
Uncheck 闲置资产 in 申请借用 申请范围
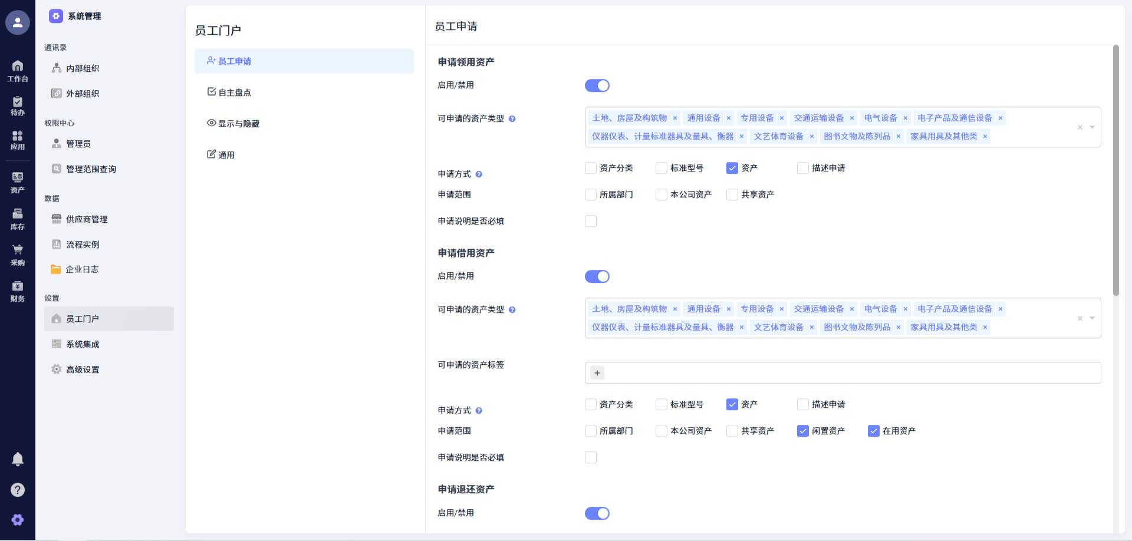803,431
